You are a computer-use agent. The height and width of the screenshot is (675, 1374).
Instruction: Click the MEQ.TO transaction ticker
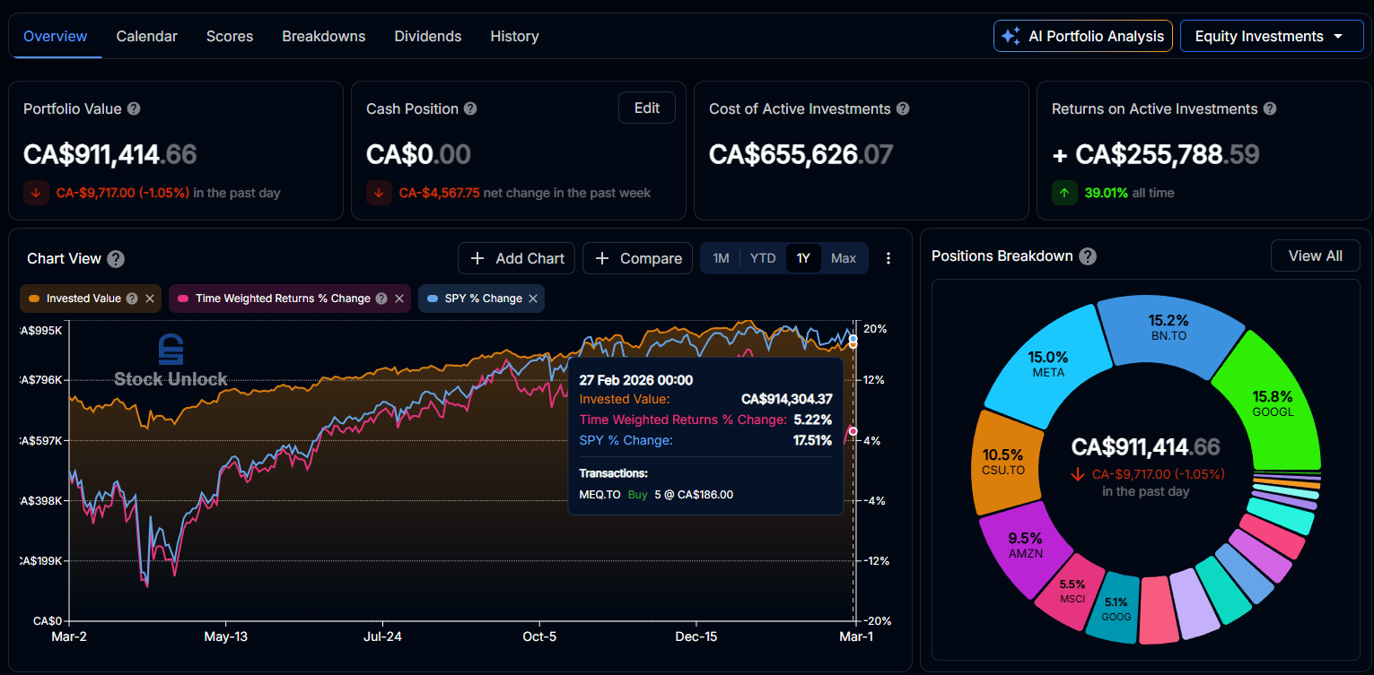pyautogui.click(x=599, y=495)
